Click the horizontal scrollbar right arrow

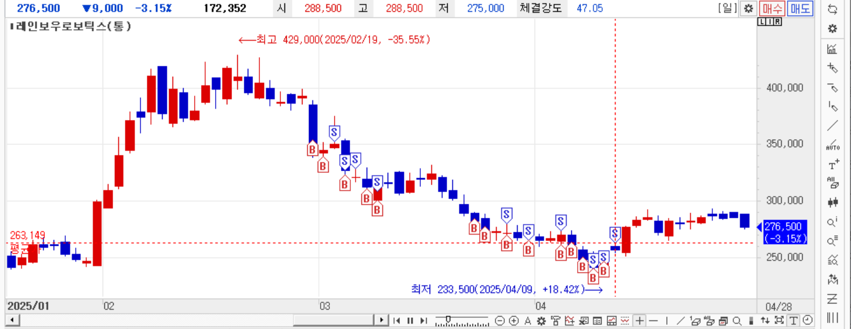tap(382, 320)
